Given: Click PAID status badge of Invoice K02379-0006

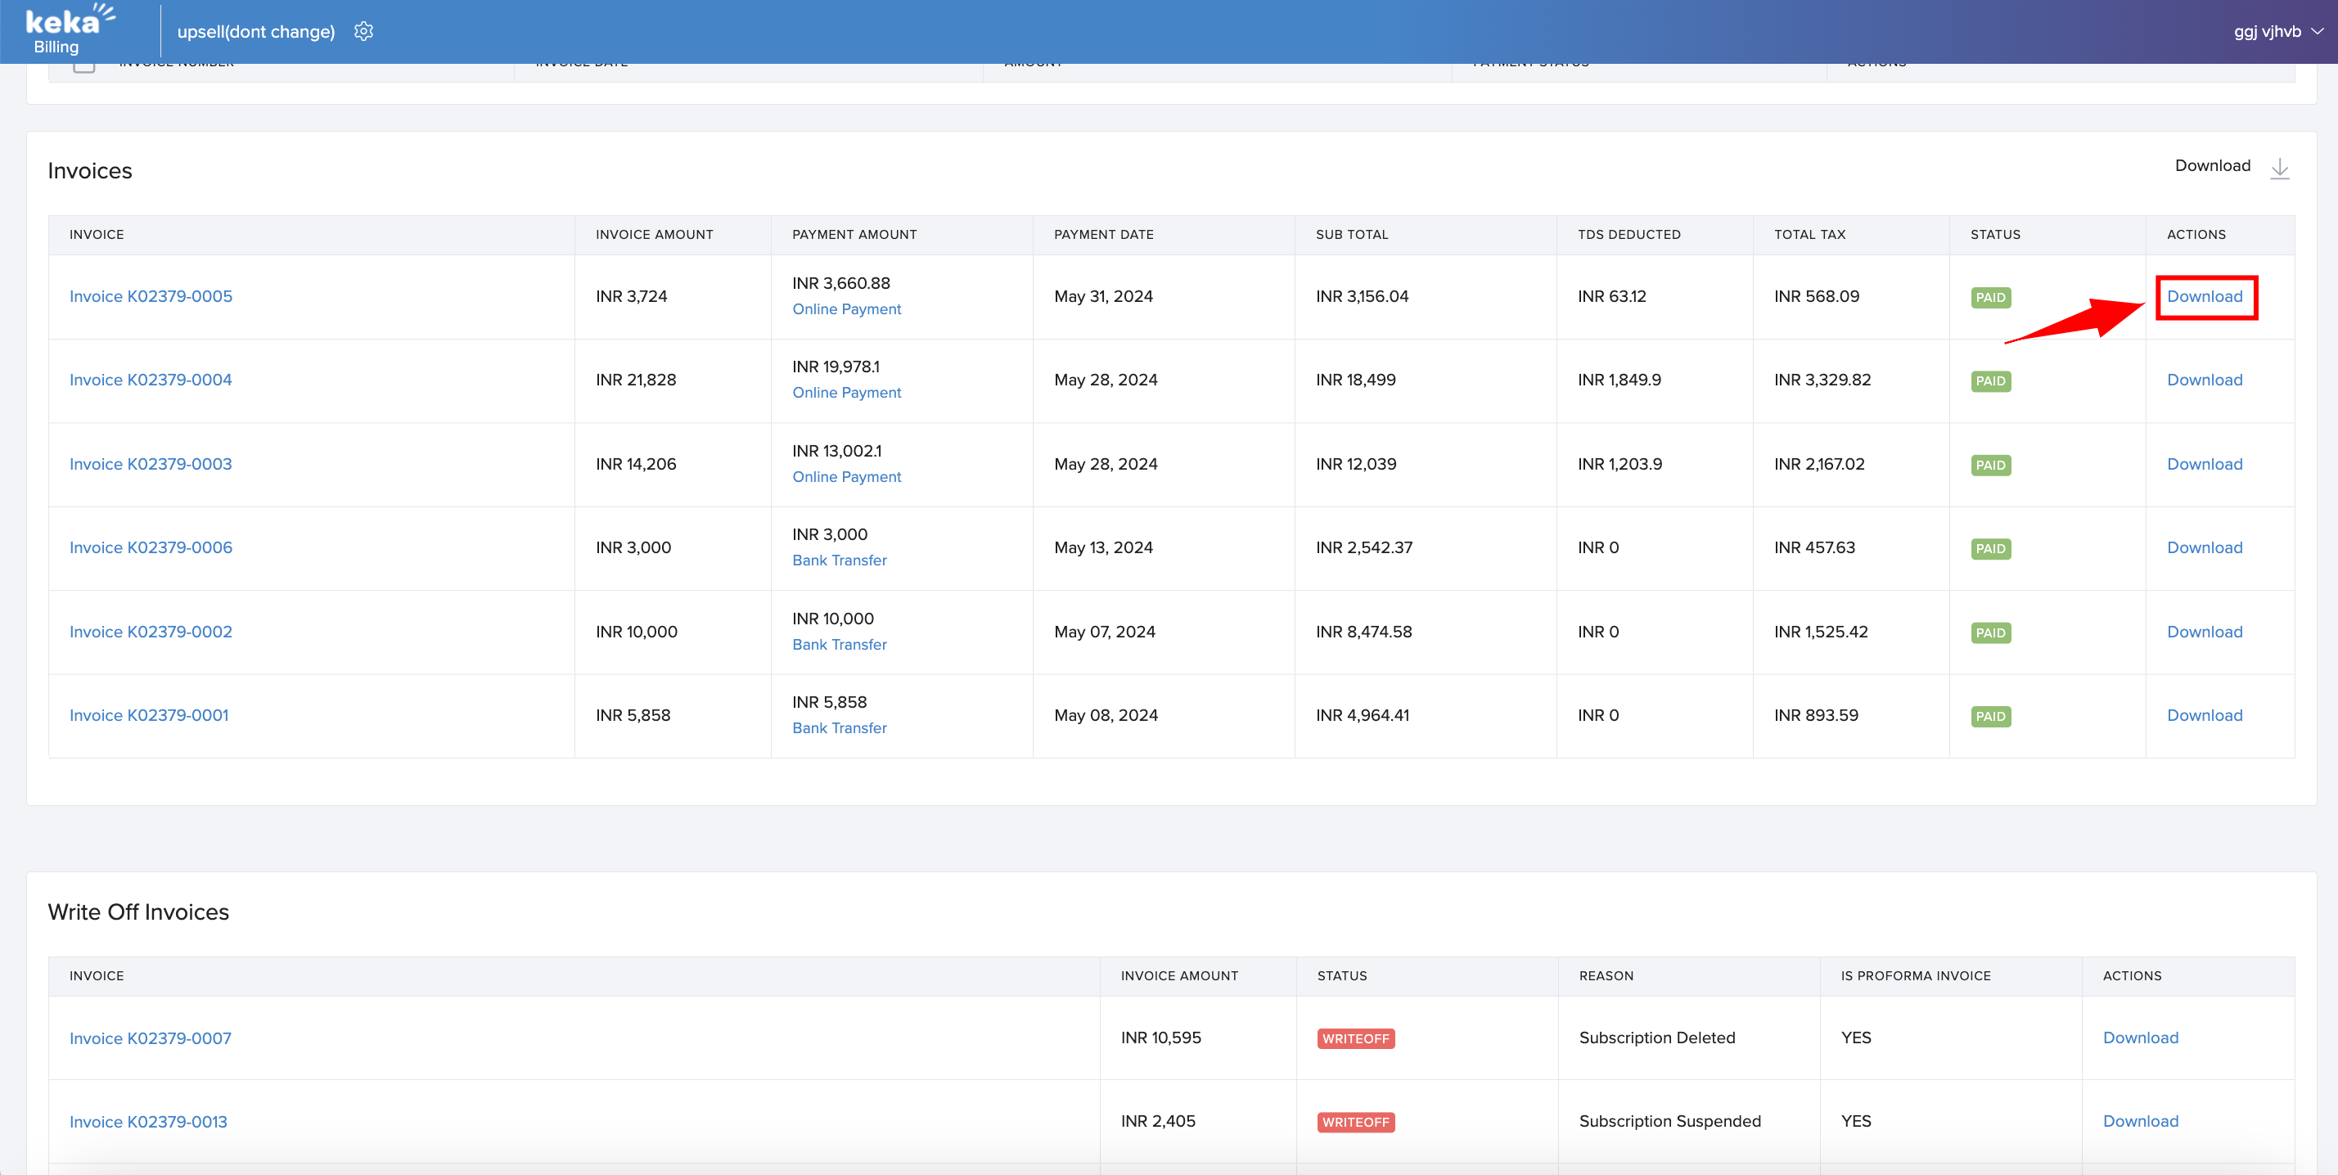Looking at the screenshot, I should click(1989, 549).
